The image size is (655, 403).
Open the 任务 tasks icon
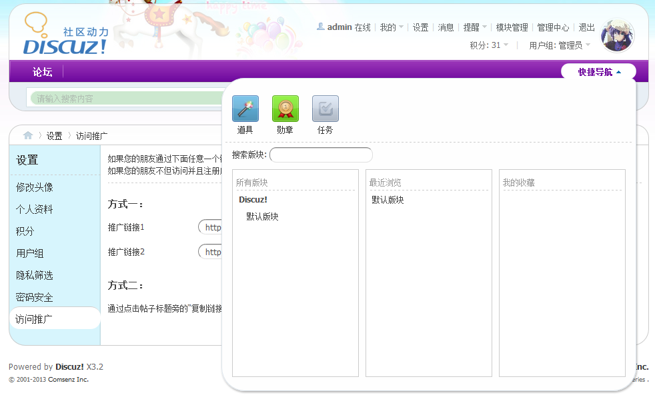point(325,109)
